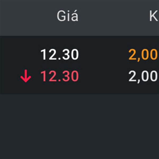Viewport: 159px width, 159px height.
Task: Sort by the Giá column header
Action: [x=68, y=16]
